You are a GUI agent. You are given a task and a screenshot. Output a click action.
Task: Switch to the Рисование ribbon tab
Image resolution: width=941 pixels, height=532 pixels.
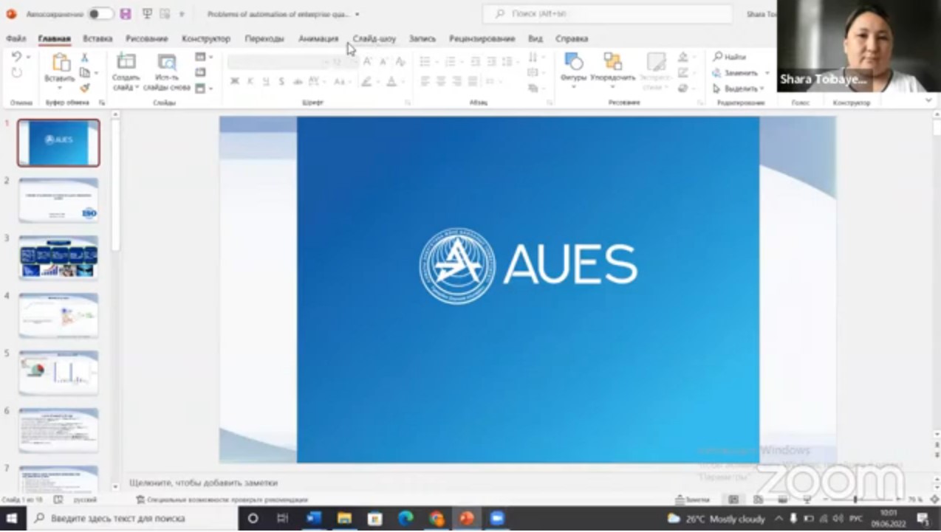click(x=146, y=38)
